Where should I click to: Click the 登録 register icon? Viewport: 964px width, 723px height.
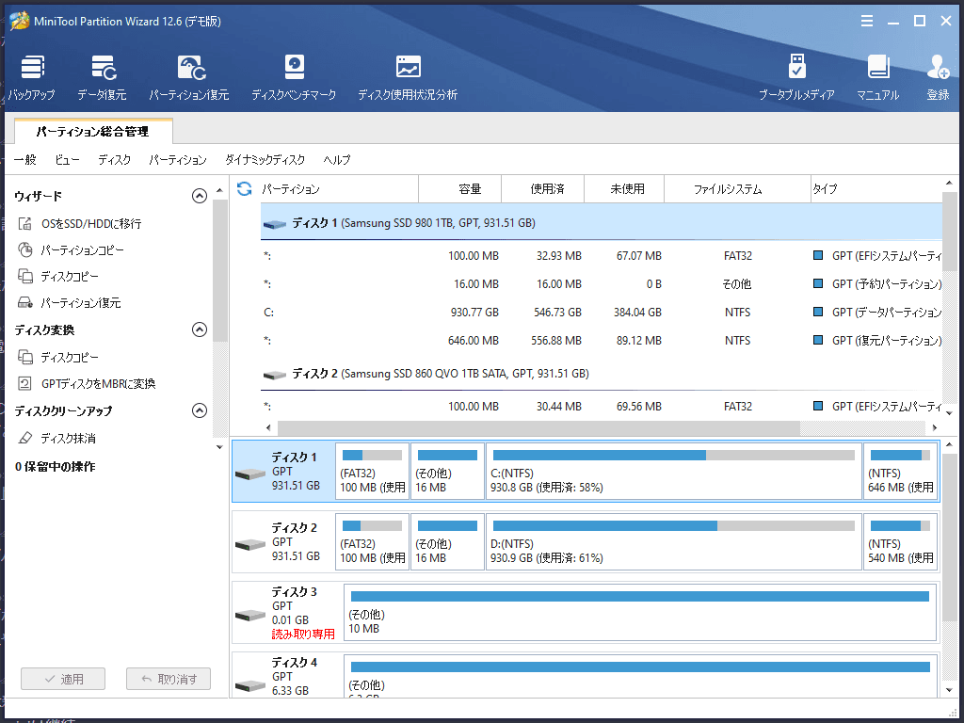tap(938, 77)
